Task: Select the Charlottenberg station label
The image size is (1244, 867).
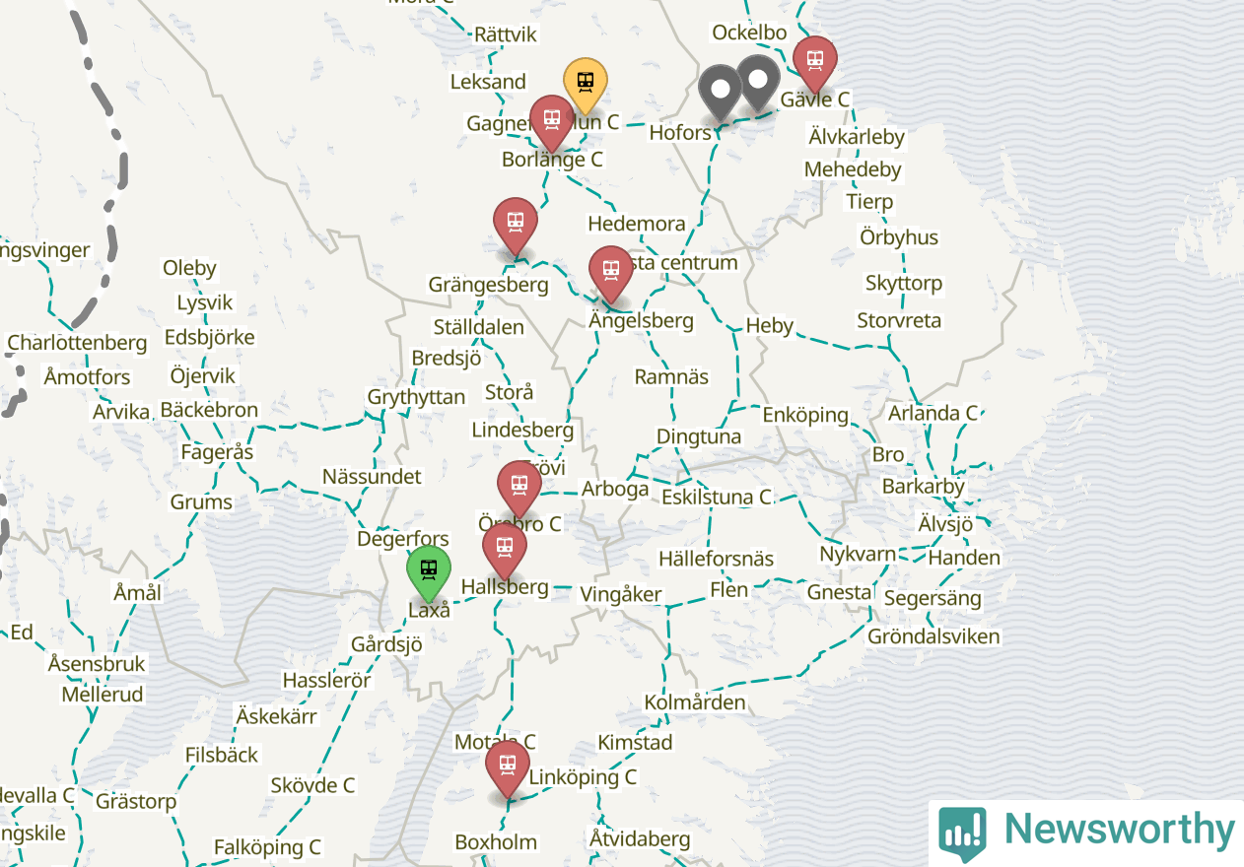Action: pos(77,343)
